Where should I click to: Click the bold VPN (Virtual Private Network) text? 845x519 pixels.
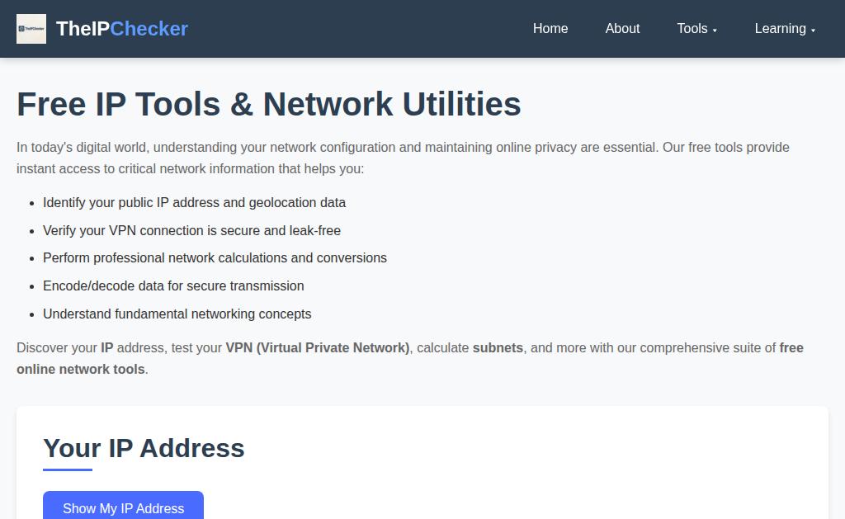[x=318, y=348]
